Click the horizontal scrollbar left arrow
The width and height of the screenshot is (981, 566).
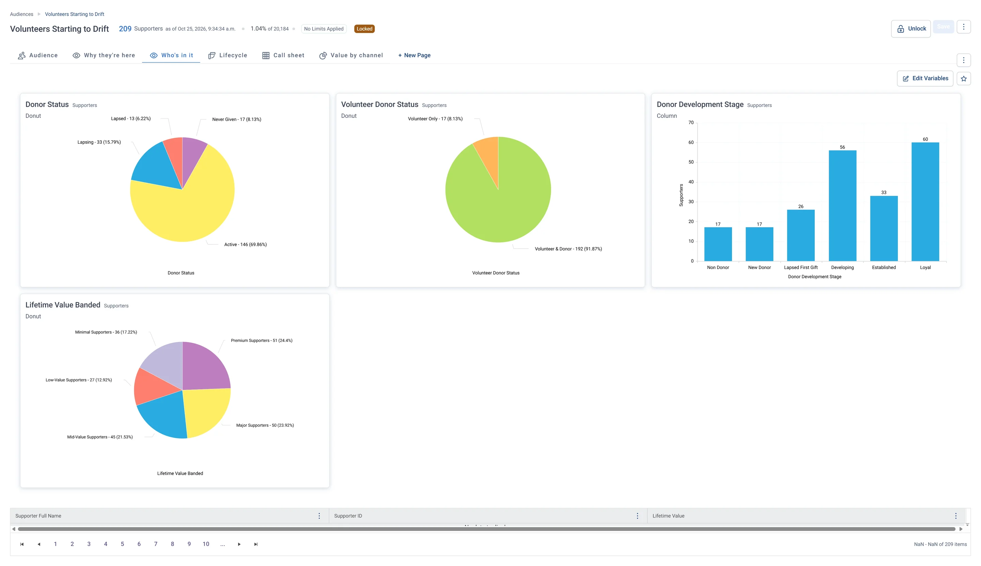tap(14, 529)
